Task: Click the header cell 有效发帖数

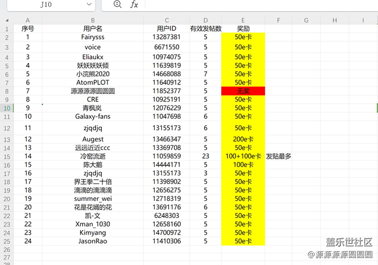Action: click(205, 29)
